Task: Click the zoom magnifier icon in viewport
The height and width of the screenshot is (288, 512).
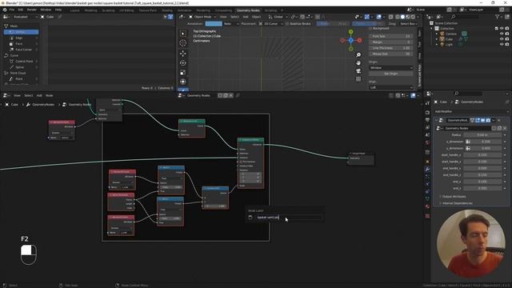Action: pos(358,55)
